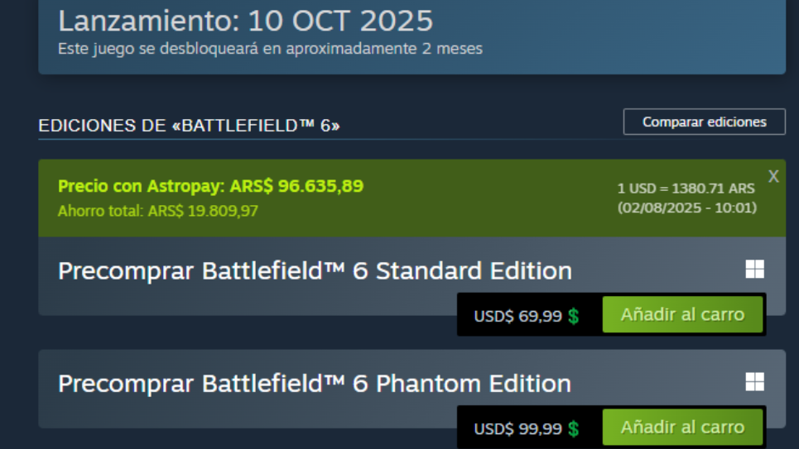The image size is (799, 449).
Task: Click the Windows icon for Standard Edition
Action: (x=754, y=270)
